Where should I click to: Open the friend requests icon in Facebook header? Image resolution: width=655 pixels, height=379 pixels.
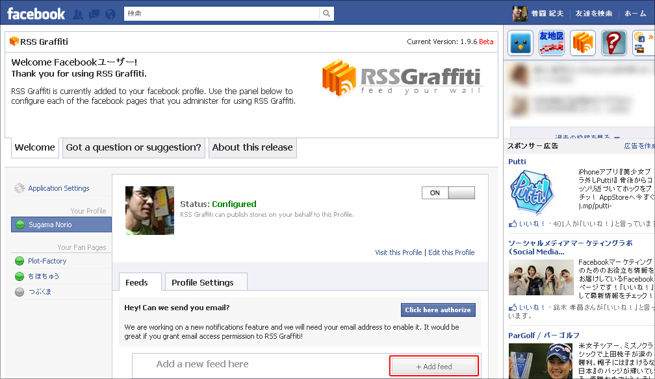(78, 14)
